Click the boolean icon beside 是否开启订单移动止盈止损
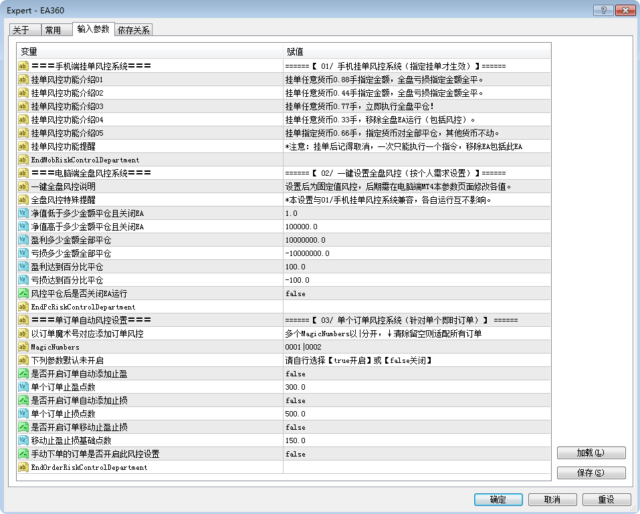 pyautogui.click(x=23, y=427)
